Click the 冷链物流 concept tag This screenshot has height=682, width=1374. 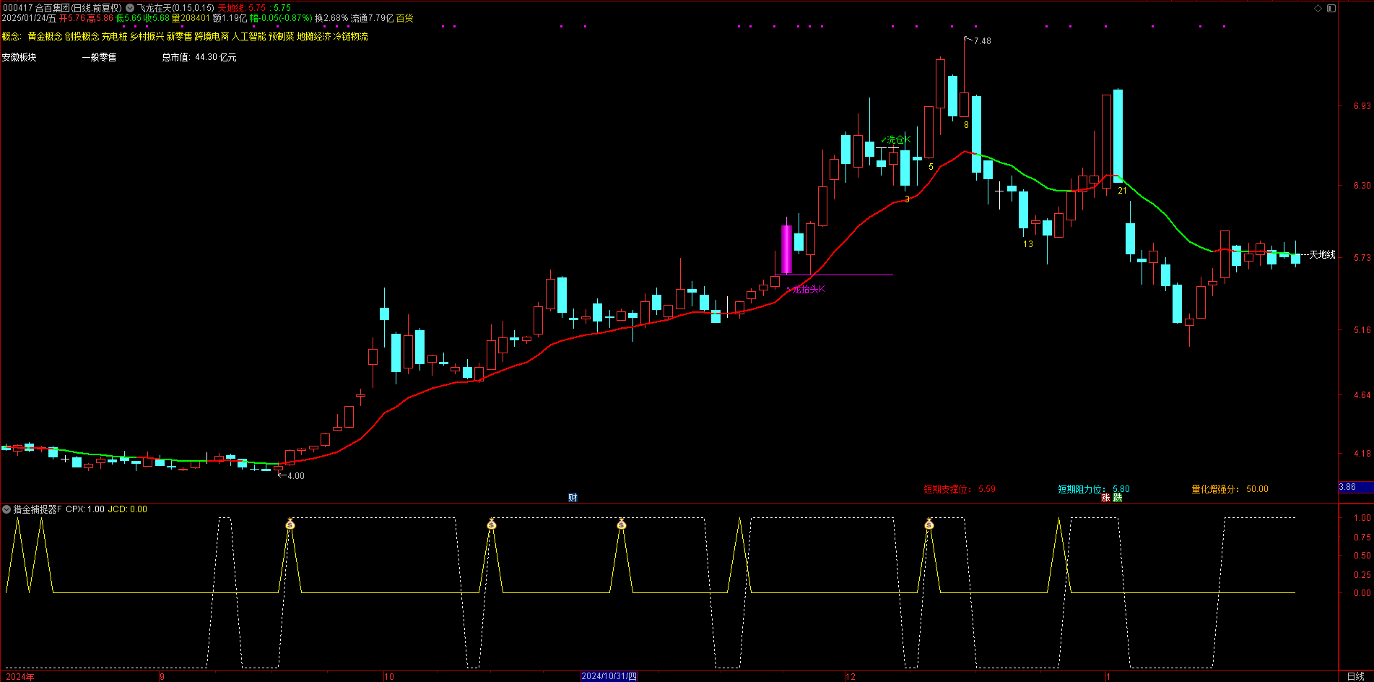(x=351, y=36)
